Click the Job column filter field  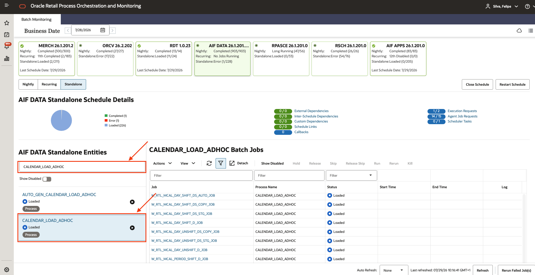(201, 176)
